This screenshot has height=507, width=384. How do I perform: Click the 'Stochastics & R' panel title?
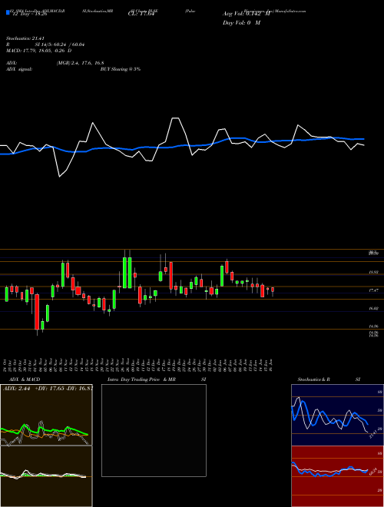tap(314, 379)
